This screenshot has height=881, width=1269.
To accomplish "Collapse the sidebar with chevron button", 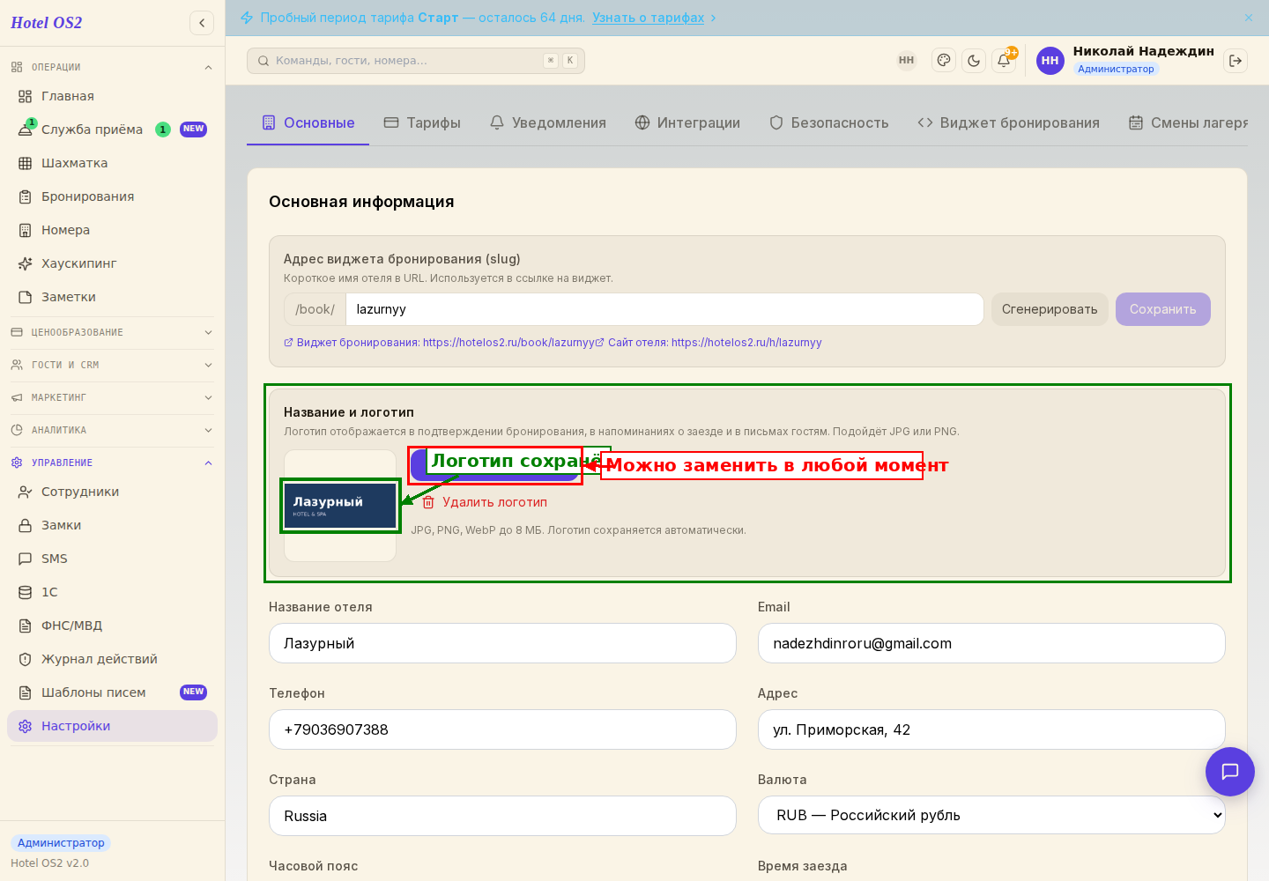I will click(202, 23).
